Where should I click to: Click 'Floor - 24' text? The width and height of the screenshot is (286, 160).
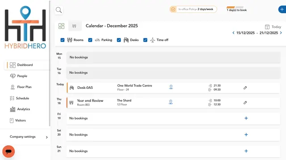coord(123,90)
